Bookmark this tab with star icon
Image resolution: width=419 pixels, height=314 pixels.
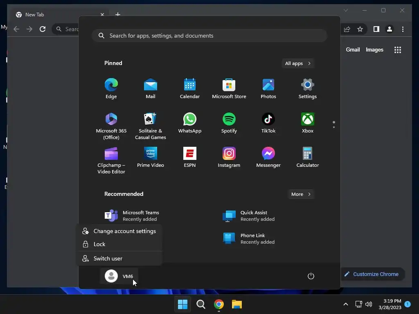click(360, 29)
